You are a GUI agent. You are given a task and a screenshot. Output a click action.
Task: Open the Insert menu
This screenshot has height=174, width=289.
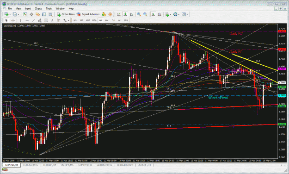tap(28, 8)
